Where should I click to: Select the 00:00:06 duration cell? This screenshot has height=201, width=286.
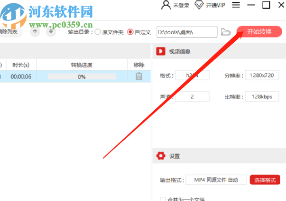(x=21, y=77)
